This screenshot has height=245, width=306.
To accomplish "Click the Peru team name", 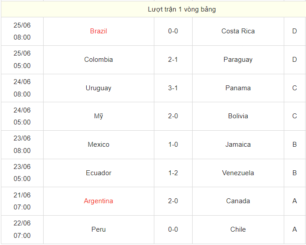I will tap(98, 229).
